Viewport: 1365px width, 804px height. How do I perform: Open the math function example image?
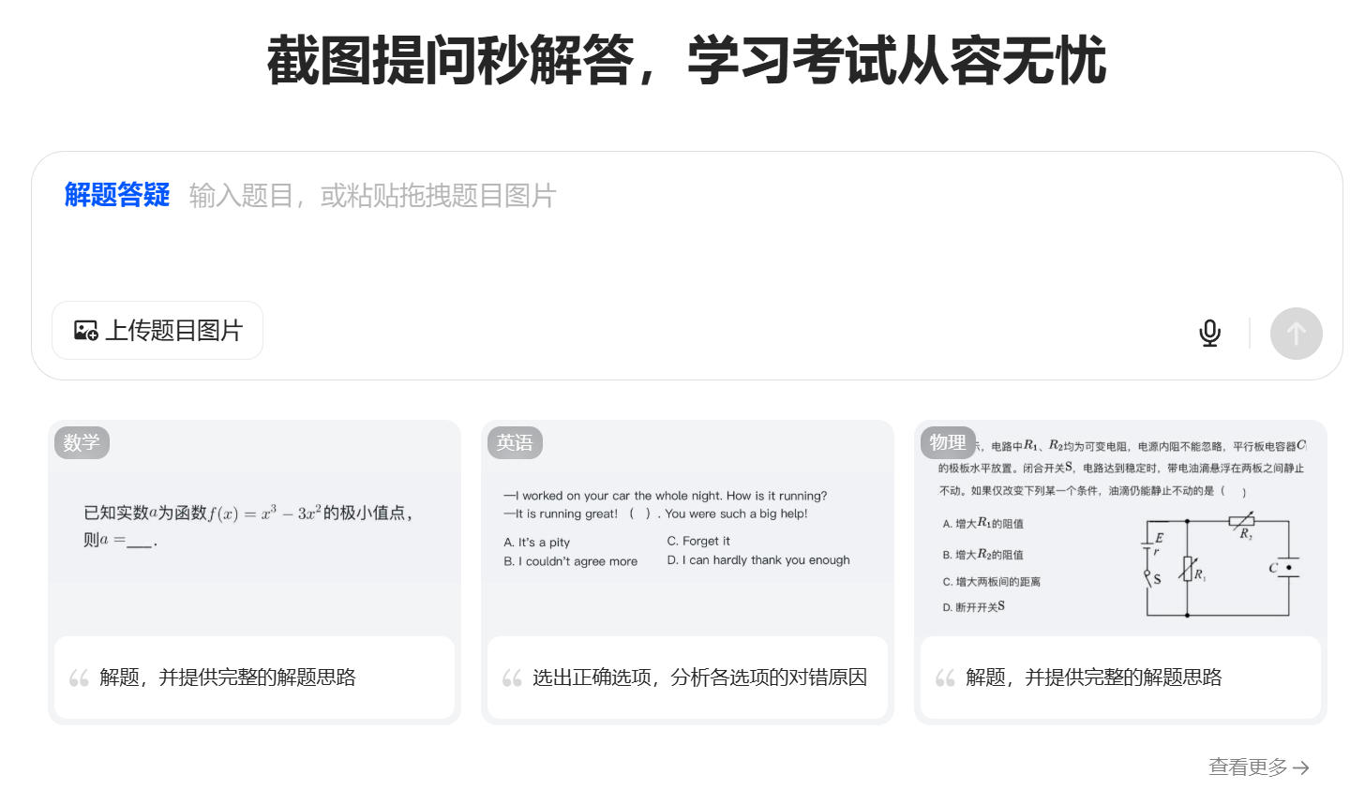[x=253, y=526]
